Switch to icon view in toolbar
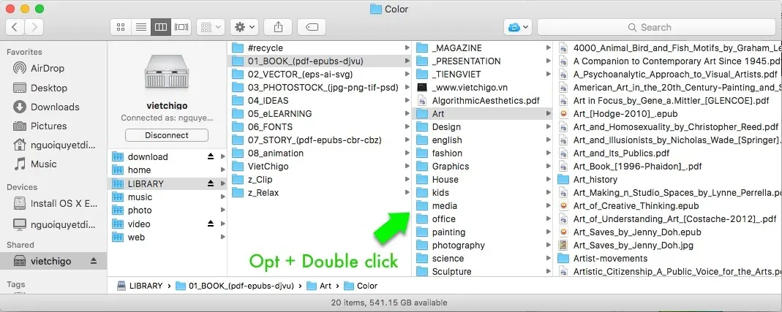This screenshot has height=312, width=782. pos(121,27)
